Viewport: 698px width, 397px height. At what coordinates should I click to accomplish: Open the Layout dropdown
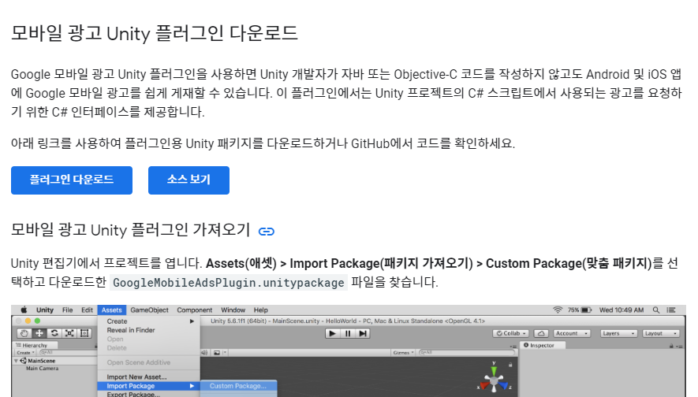[661, 333]
